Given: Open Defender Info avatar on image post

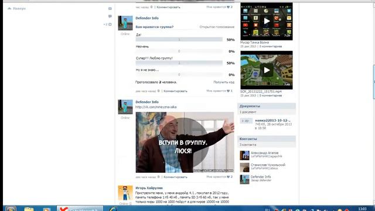Looking at the screenshot, I should click(x=125, y=107).
